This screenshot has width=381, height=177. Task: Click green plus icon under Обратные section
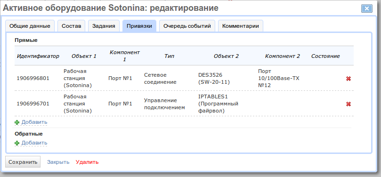(17, 143)
